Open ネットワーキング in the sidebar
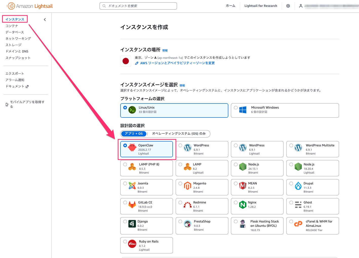Screen dimensions: 359x258 pyautogui.click(x=18, y=39)
